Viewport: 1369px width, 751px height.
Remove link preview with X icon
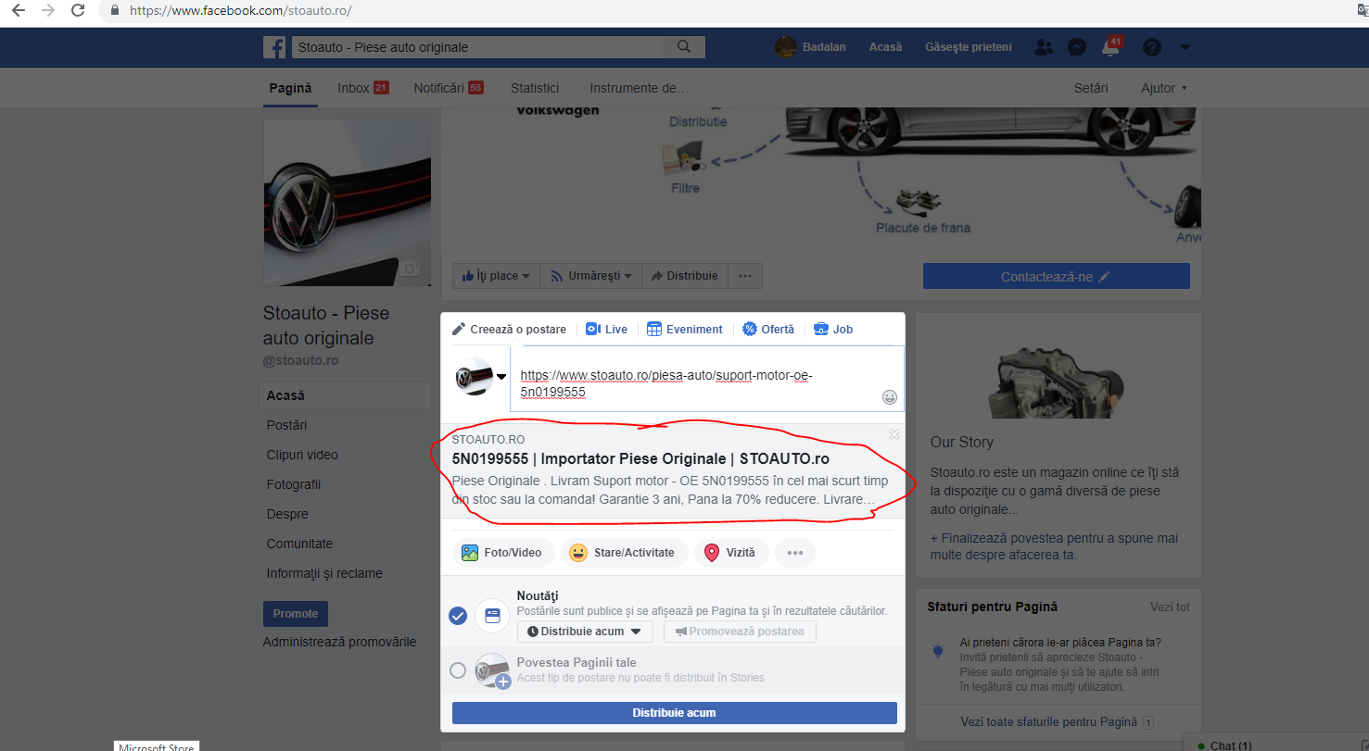tap(894, 434)
